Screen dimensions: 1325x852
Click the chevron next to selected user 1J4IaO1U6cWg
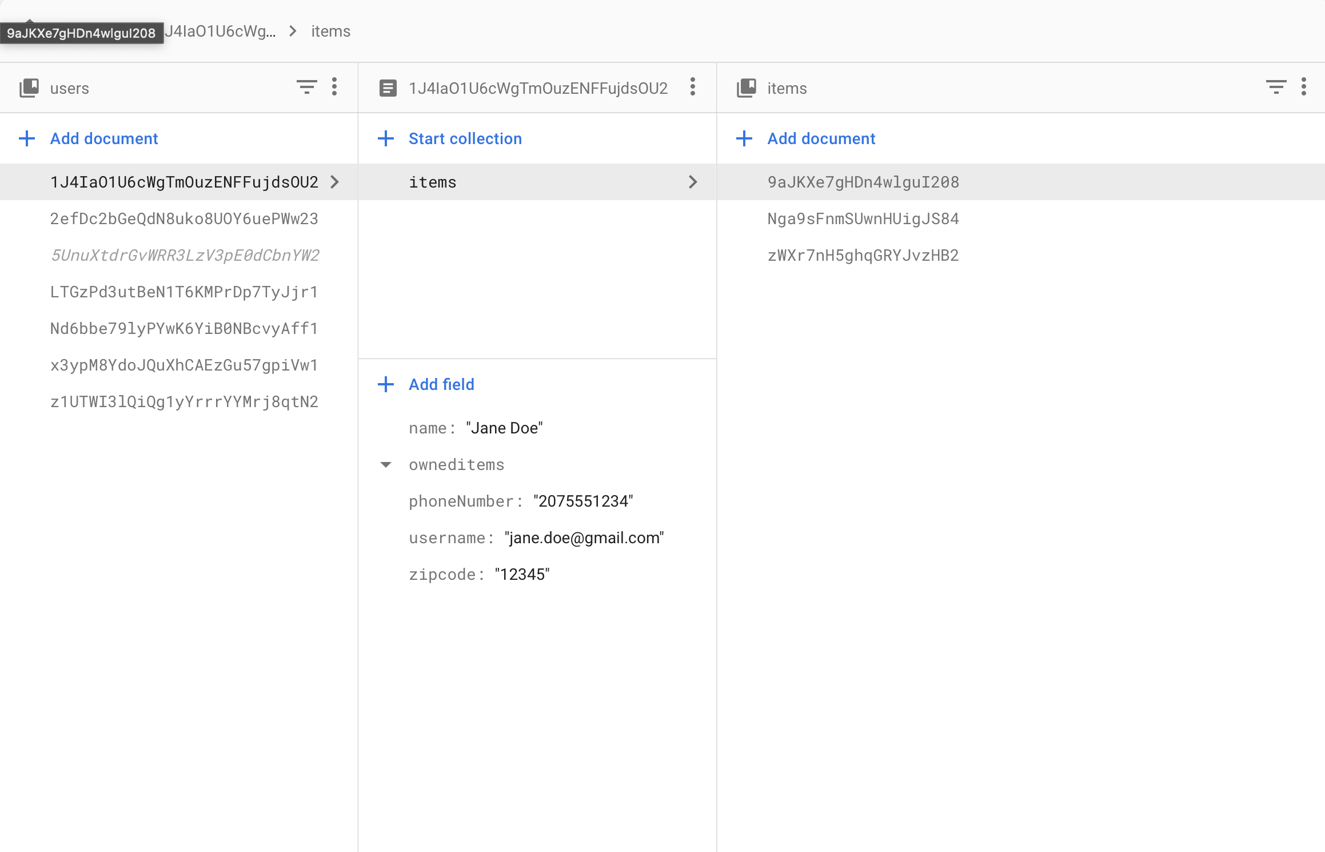pyautogui.click(x=335, y=182)
